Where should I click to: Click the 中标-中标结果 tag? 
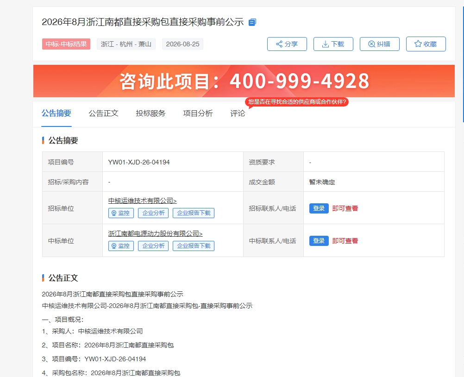(x=66, y=44)
